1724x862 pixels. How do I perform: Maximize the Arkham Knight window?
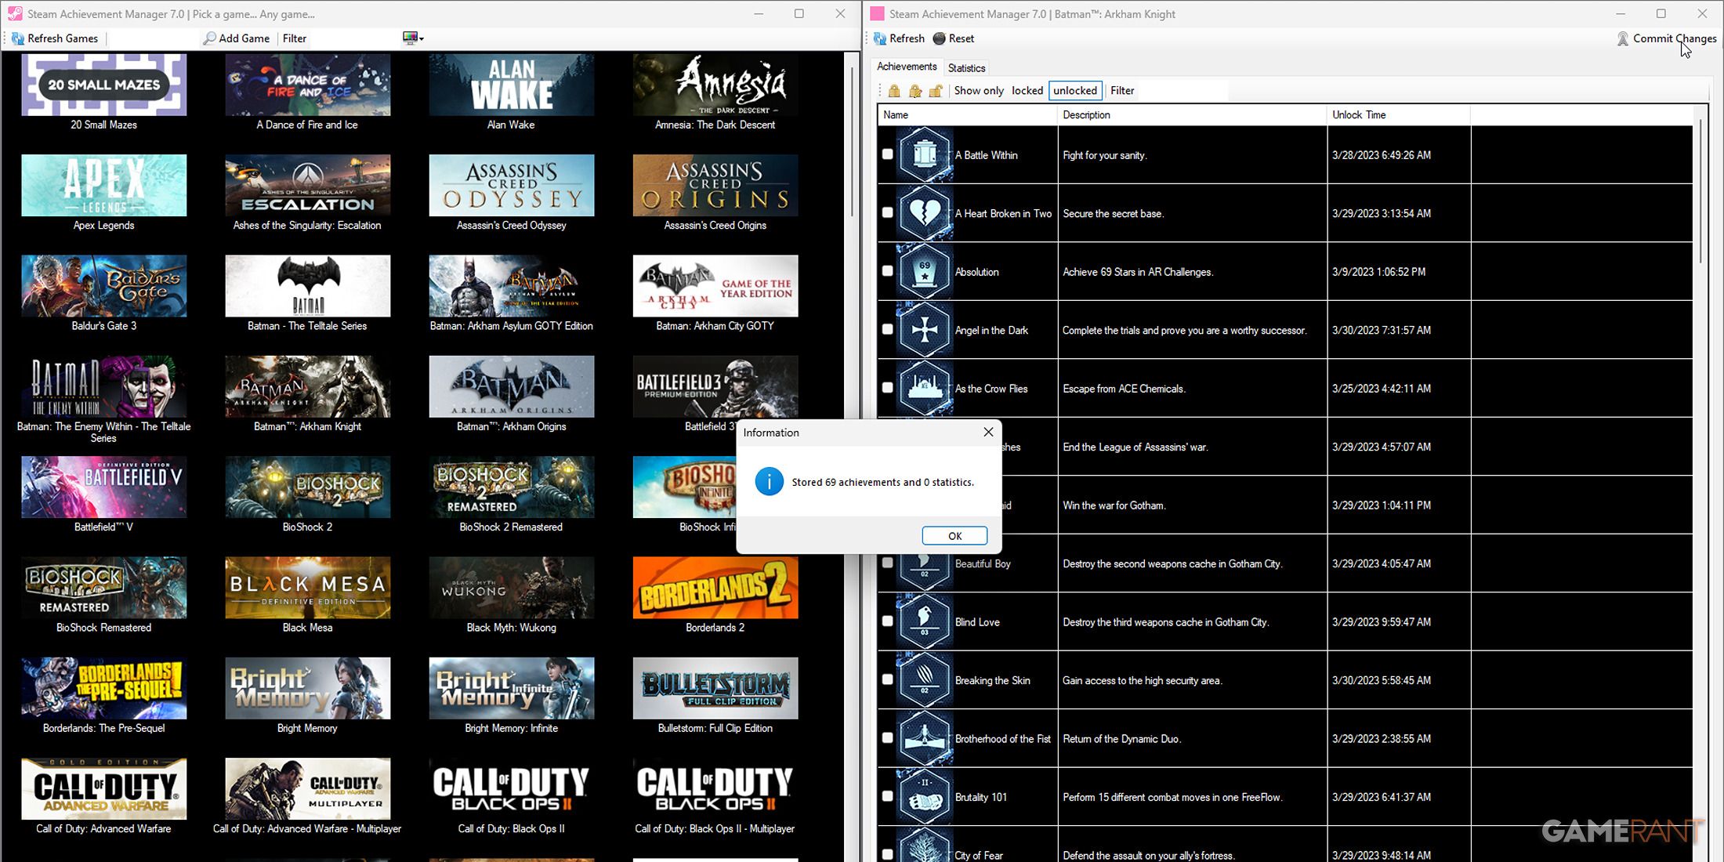(1661, 13)
